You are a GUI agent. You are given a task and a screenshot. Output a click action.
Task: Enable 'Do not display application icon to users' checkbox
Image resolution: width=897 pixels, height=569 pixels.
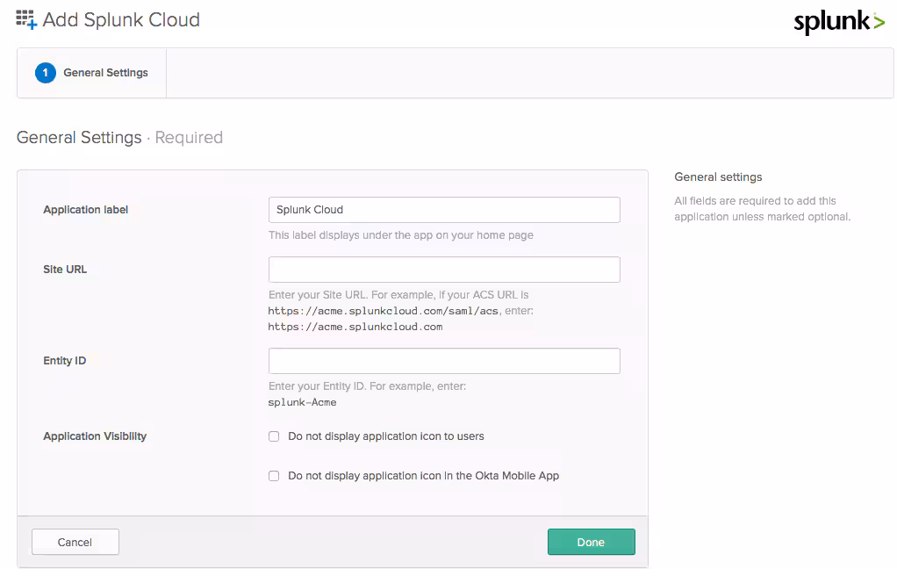coord(274,436)
